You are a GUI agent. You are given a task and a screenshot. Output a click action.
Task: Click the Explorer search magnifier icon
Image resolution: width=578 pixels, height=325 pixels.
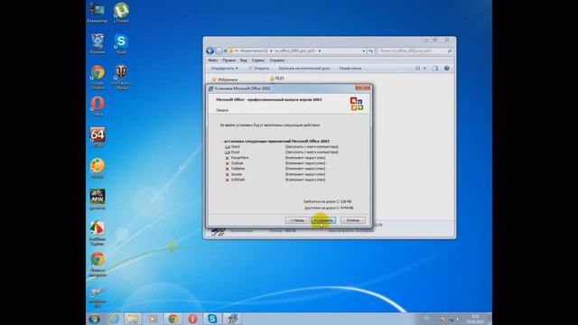(450, 51)
